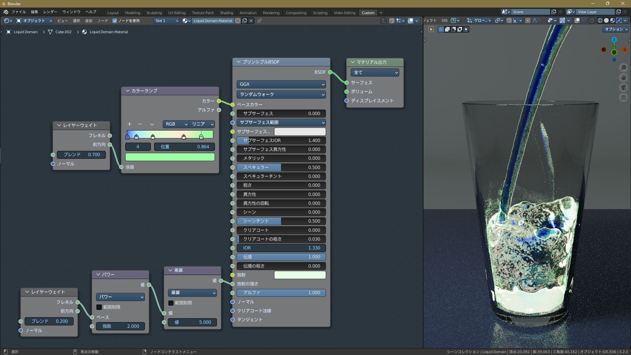Pin the node editor material
This screenshot has width=631, height=355.
pos(259,21)
